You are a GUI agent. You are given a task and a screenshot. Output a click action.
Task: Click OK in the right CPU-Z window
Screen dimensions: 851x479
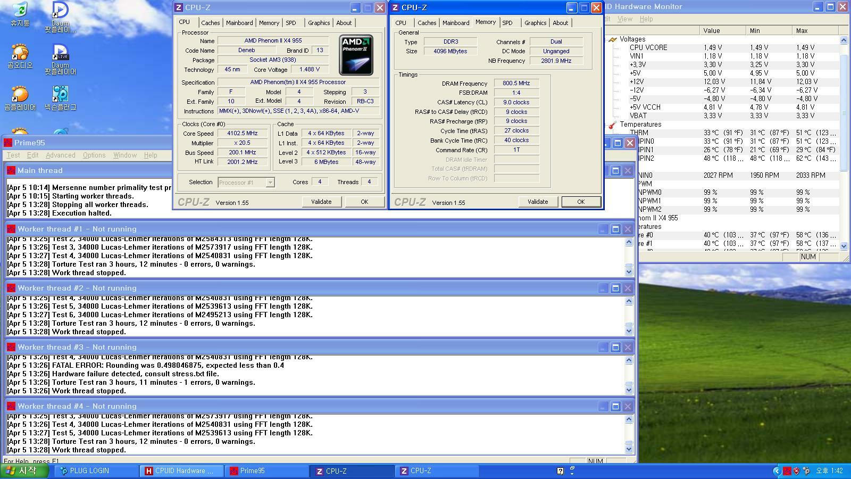click(x=581, y=202)
